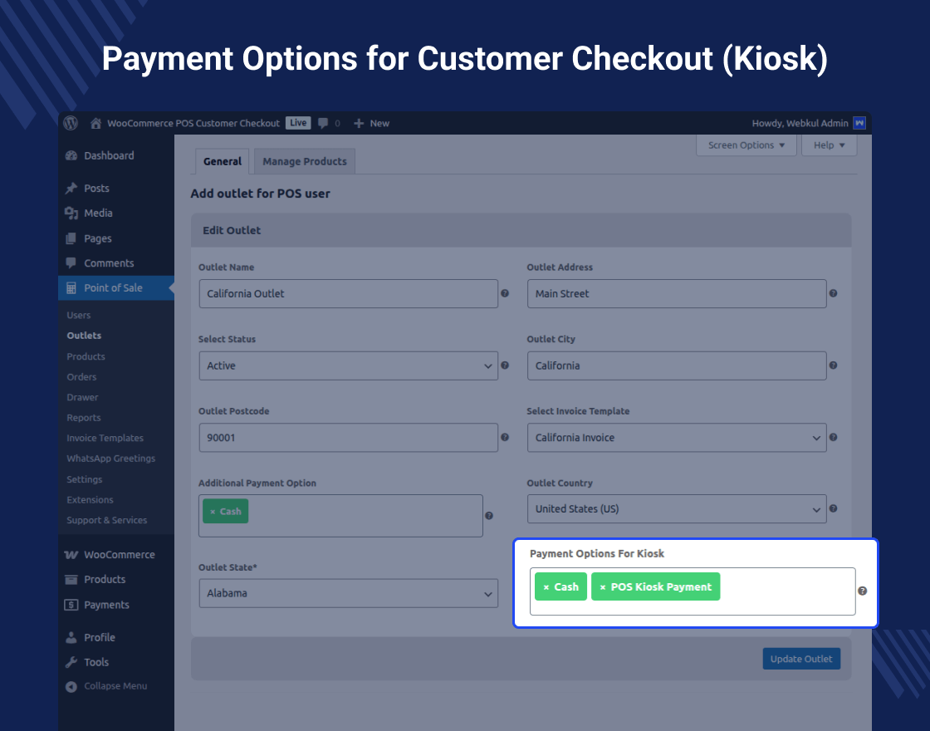Click the help icon beside Outlet Country
Viewport: 930px width, 731px height.
click(833, 508)
